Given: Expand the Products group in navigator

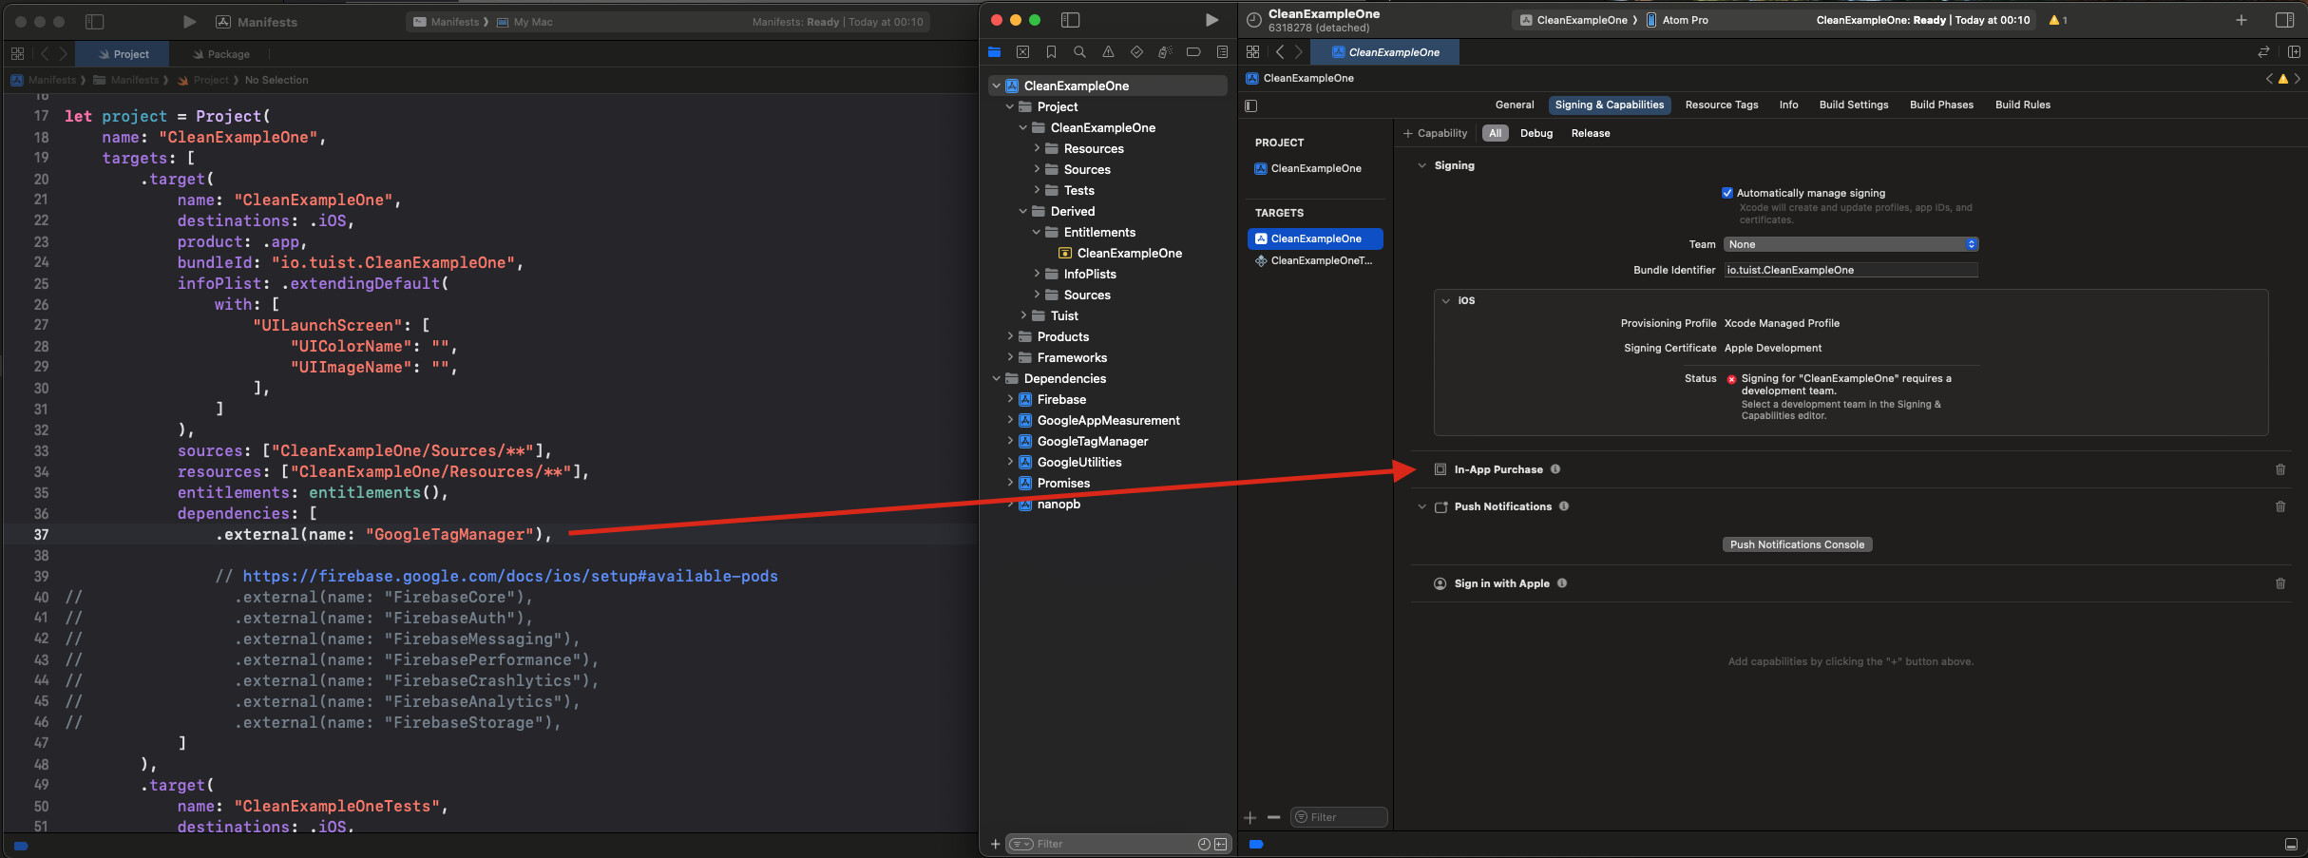Looking at the screenshot, I should 1010,336.
